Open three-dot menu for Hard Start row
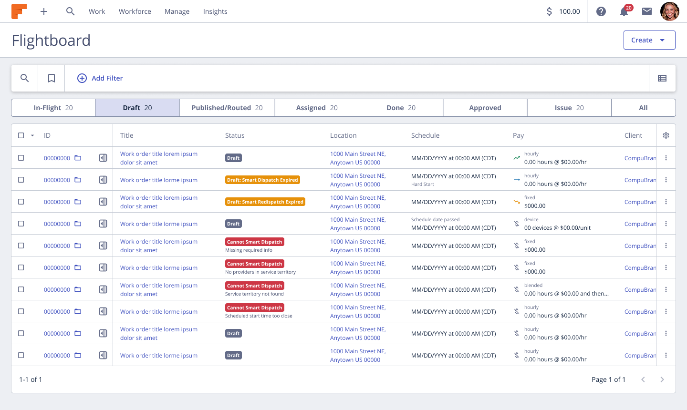 (x=666, y=180)
